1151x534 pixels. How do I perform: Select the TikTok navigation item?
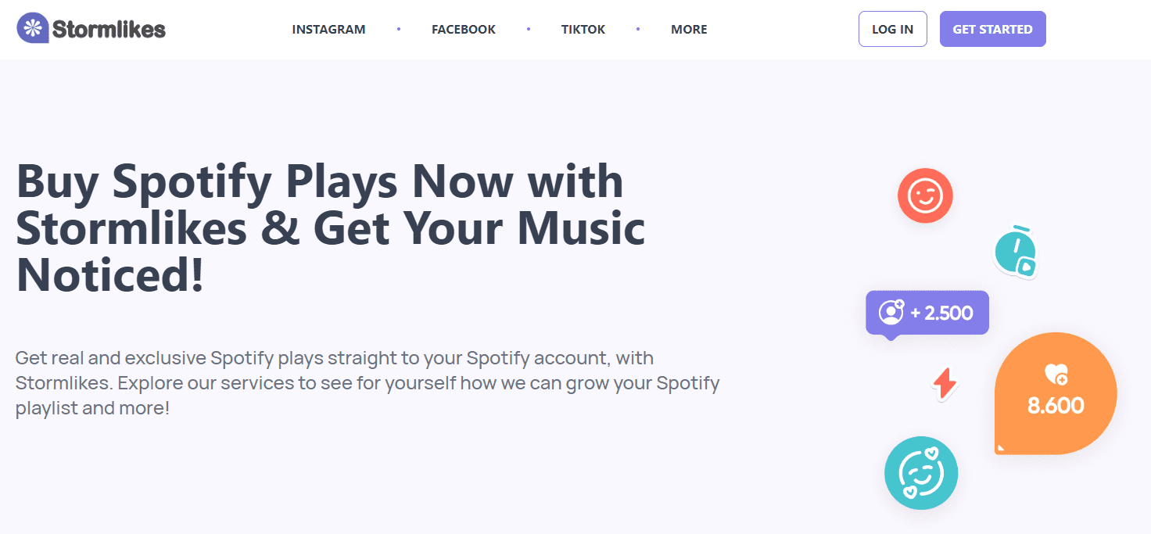583,30
